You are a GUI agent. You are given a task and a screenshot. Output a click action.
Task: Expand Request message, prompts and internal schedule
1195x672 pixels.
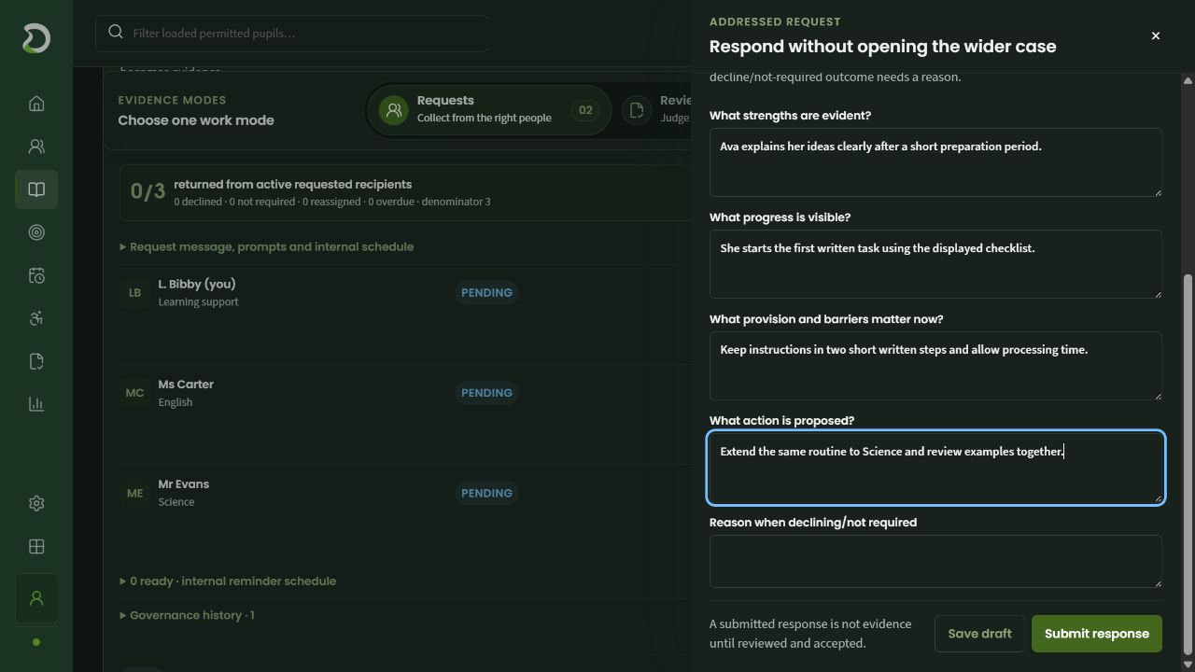click(x=267, y=246)
